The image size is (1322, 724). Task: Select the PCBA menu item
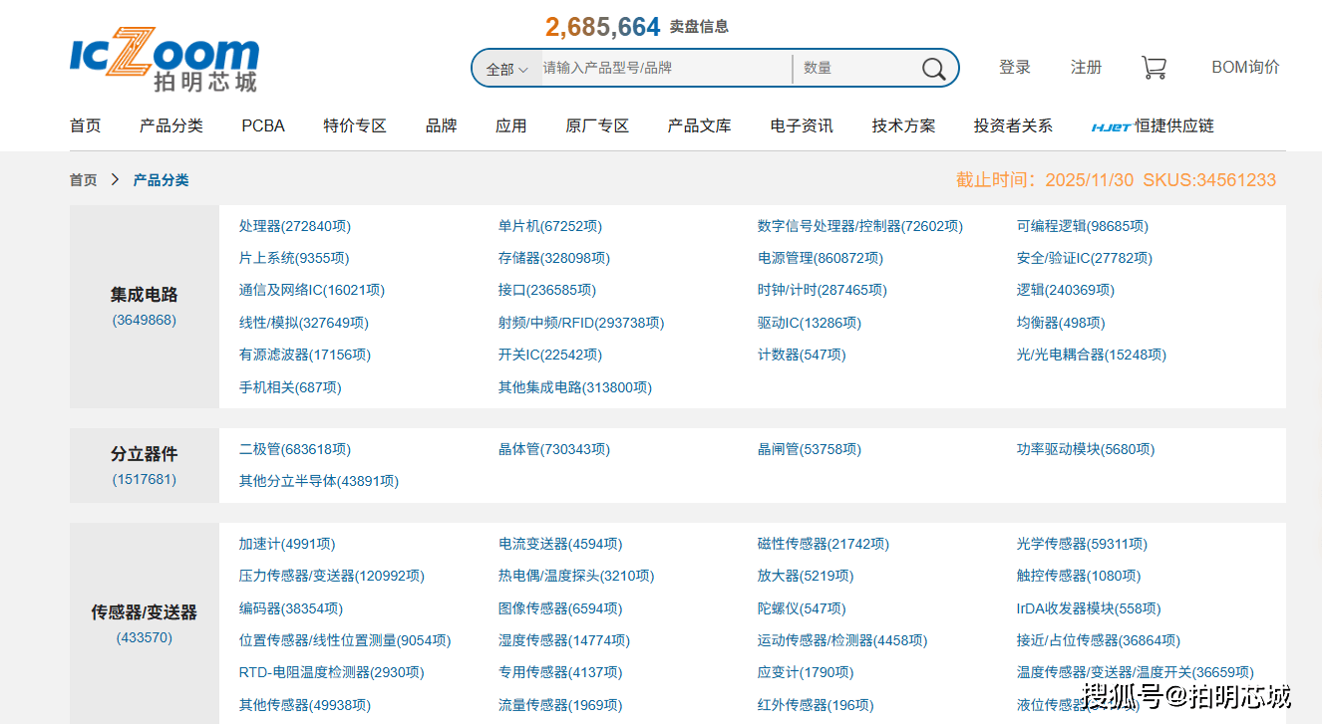click(x=263, y=126)
